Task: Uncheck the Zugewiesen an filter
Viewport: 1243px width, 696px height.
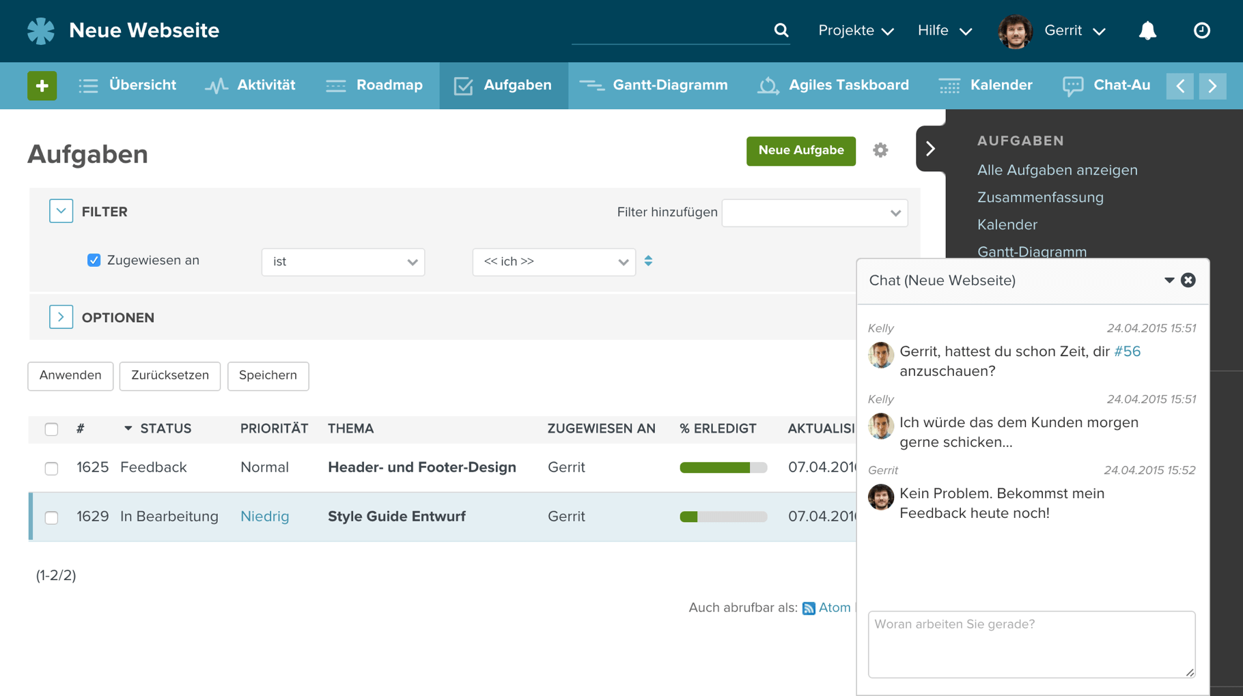Action: click(94, 260)
